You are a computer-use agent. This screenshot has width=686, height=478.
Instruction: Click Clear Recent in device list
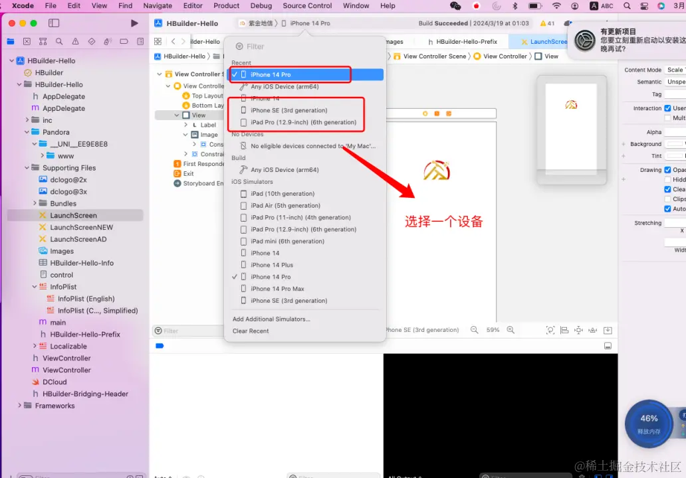pyautogui.click(x=251, y=331)
